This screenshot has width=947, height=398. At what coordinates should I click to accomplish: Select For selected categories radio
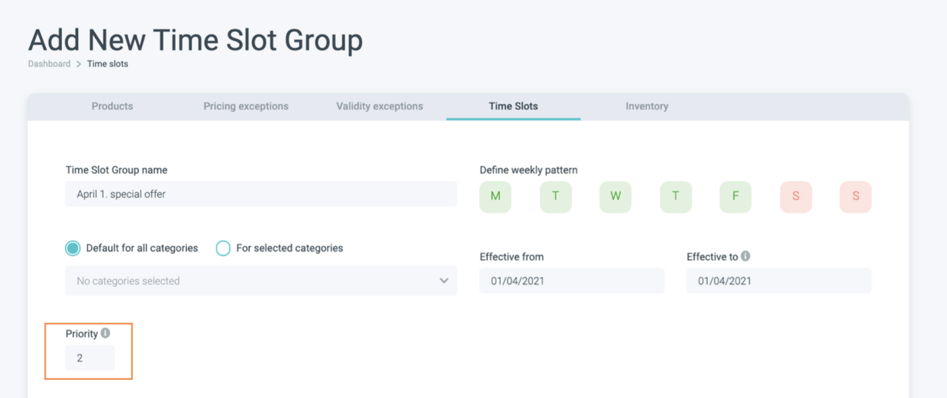click(223, 248)
